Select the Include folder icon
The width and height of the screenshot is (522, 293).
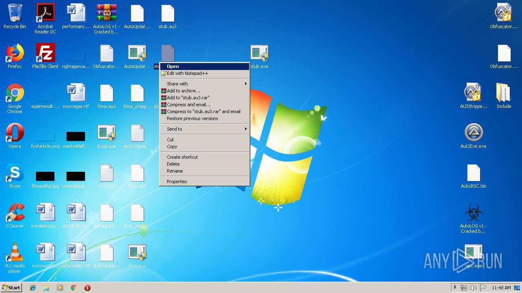tap(504, 96)
